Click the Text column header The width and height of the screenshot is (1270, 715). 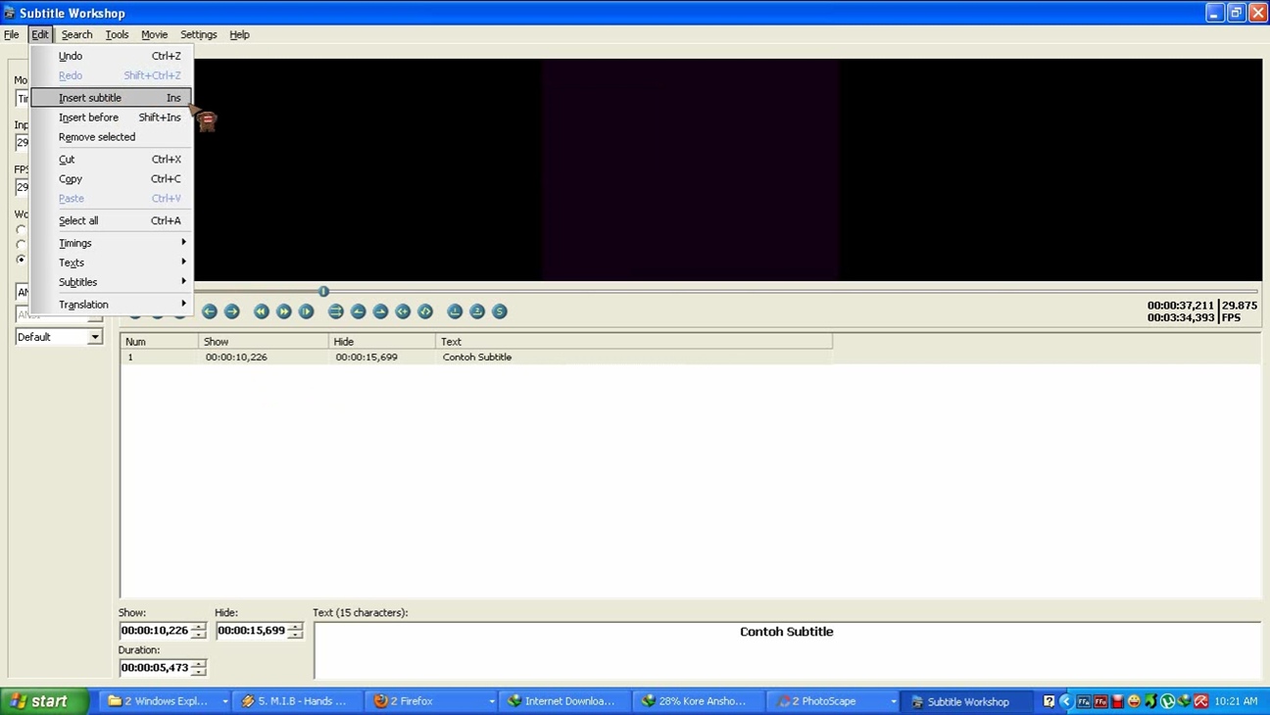(x=634, y=342)
